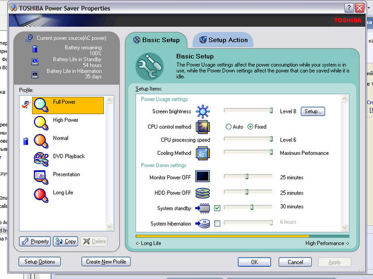Adjust the Monitor Power OFF slider

pyautogui.click(x=248, y=176)
